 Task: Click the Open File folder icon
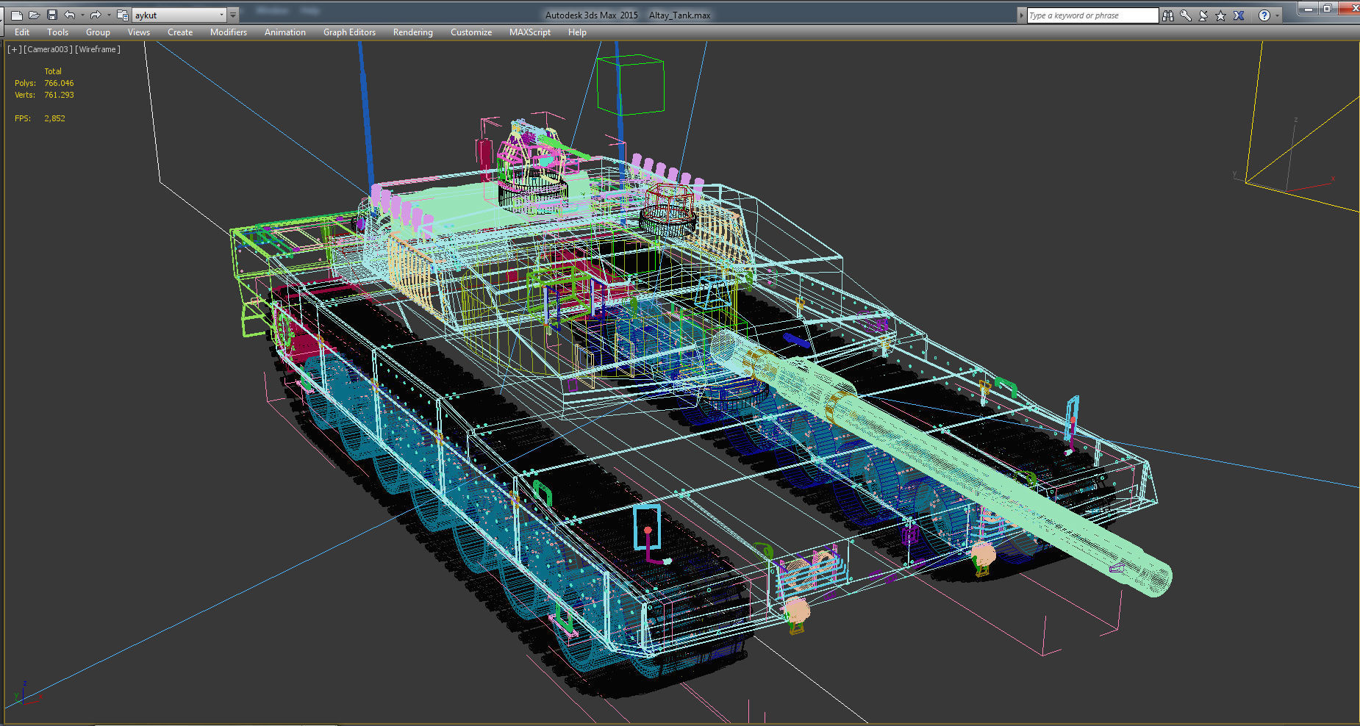pyautogui.click(x=34, y=15)
